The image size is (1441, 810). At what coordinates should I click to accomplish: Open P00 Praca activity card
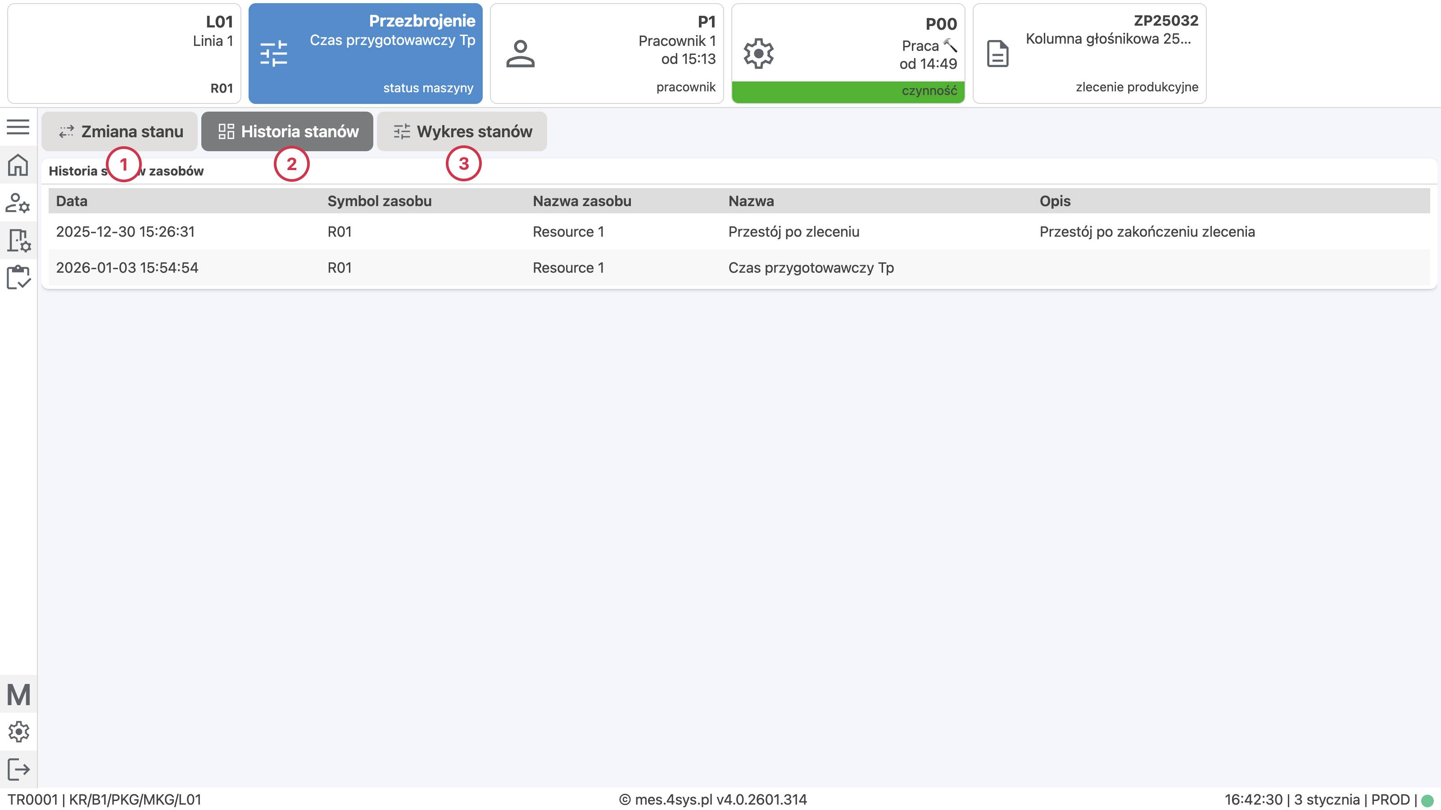click(x=848, y=54)
